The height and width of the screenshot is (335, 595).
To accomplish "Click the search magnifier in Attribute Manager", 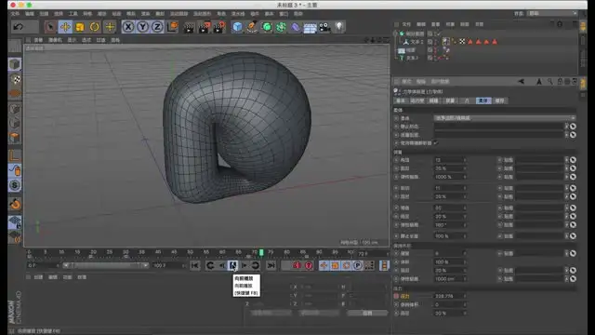I will [x=549, y=81].
